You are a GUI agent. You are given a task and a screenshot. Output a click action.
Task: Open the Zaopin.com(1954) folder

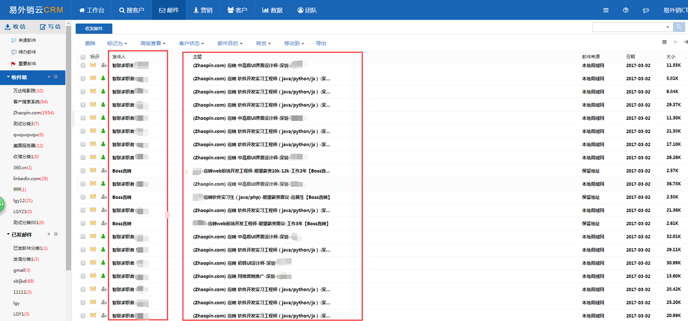click(33, 112)
